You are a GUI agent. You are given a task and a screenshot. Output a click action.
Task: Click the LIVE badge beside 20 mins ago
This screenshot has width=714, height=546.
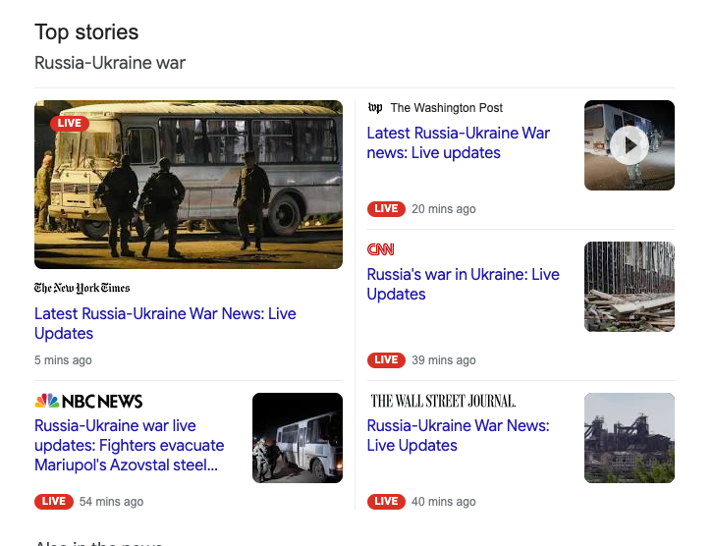click(x=386, y=208)
